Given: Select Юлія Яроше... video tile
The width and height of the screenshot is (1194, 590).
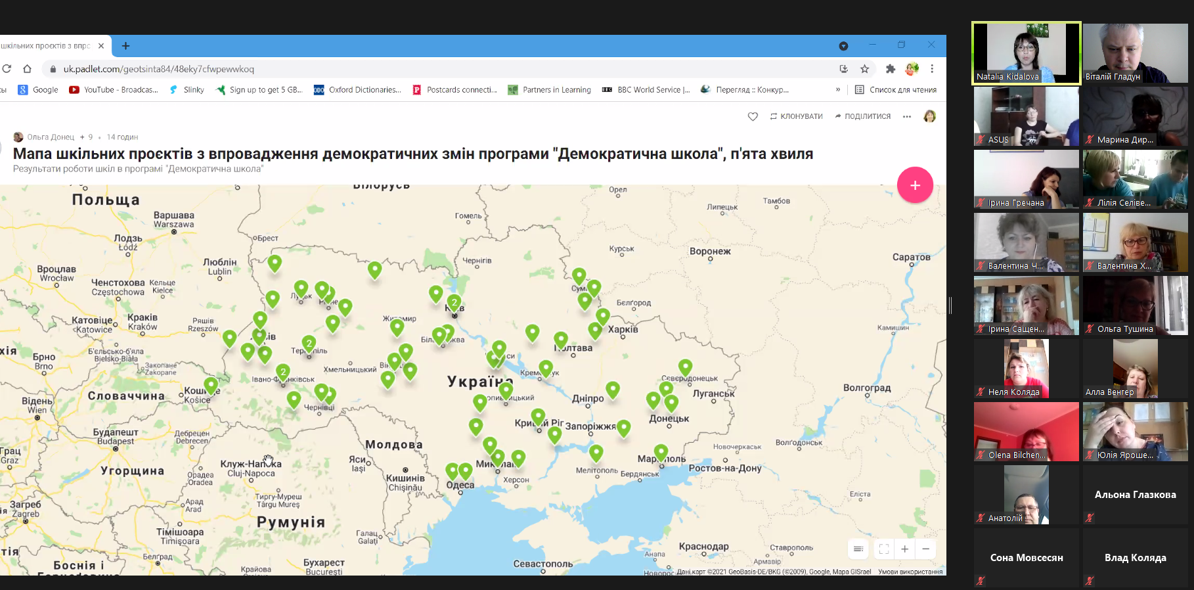Looking at the screenshot, I should click(1136, 432).
